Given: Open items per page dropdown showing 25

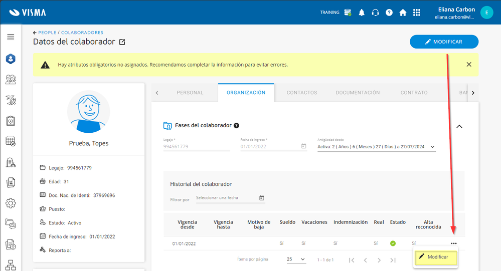Looking at the screenshot, I should pyautogui.click(x=296, y=259).
